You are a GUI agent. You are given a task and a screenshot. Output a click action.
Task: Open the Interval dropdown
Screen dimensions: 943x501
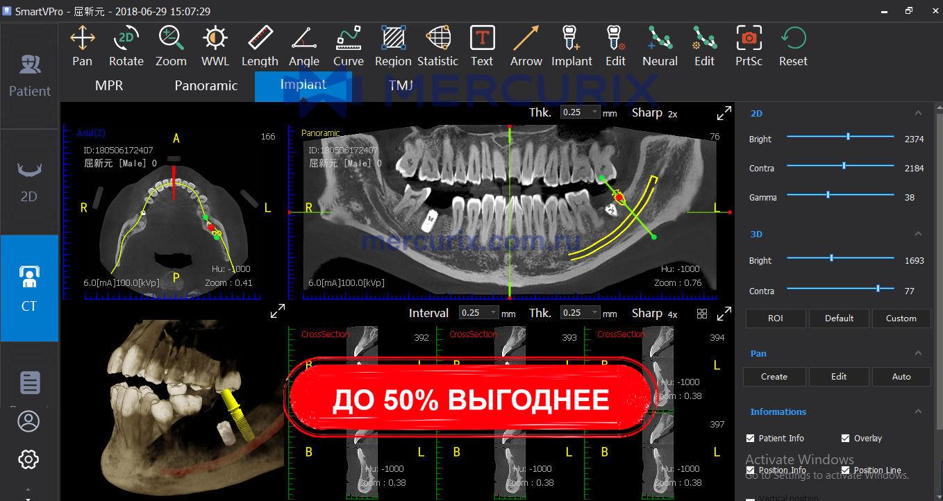pyautogui.click(x=479, y=313)
